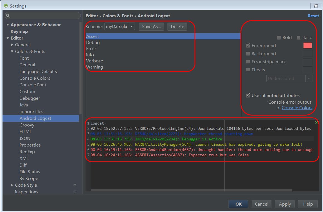
Task: Open HTML color settings
Action: 26,132
